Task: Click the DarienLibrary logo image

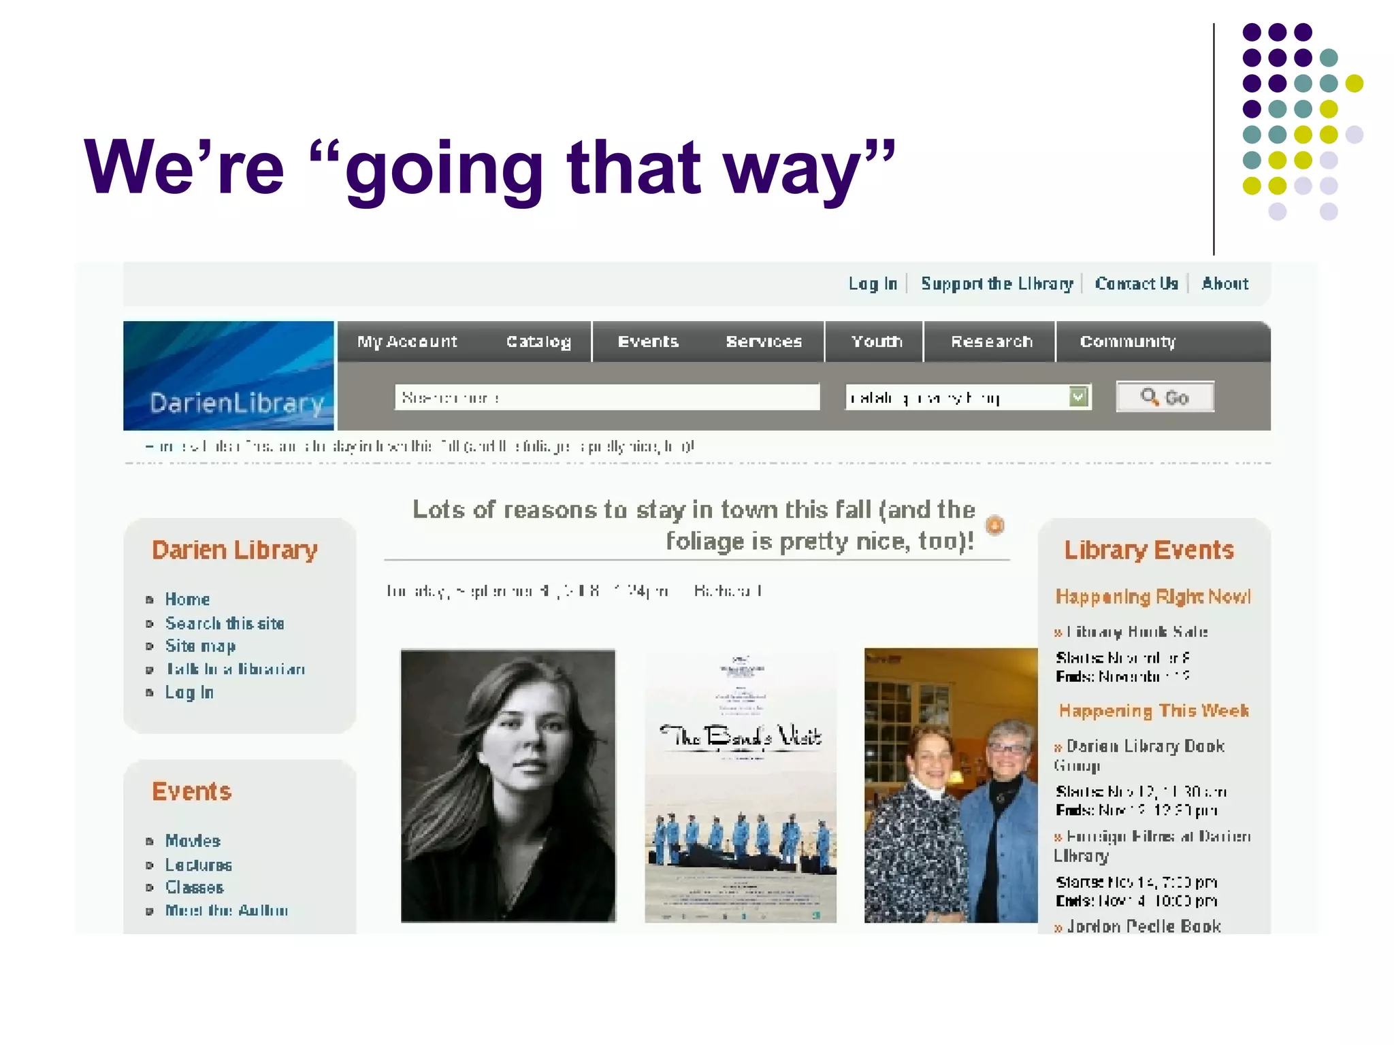Action: pyautogui.click(x=228, y=376)
